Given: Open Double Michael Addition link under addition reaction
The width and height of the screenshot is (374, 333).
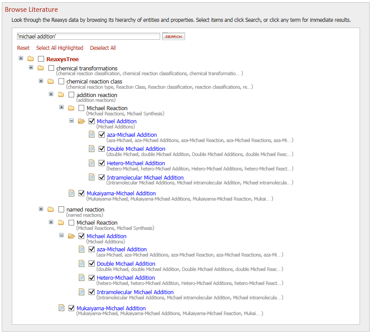Looking at the screenshot, I should pyautogui.click(x=136, y=149).
